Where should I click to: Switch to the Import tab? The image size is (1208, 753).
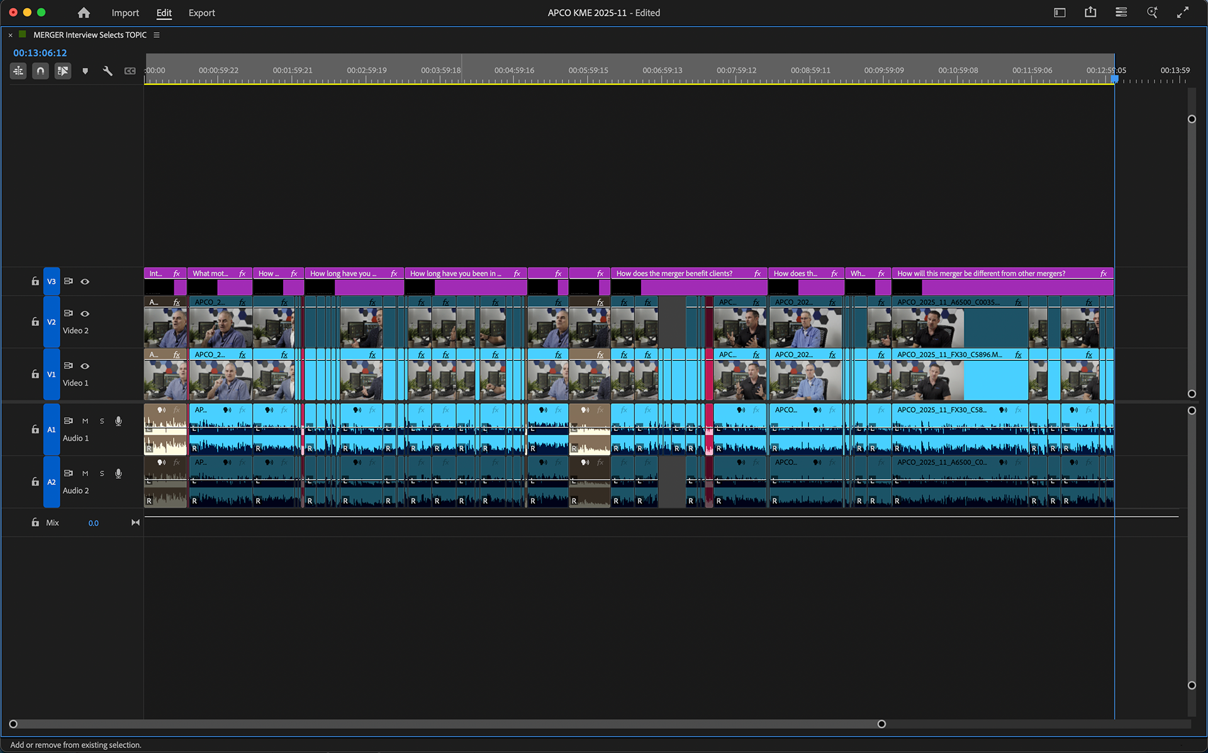pyautogui.click(x=125, y=13)
